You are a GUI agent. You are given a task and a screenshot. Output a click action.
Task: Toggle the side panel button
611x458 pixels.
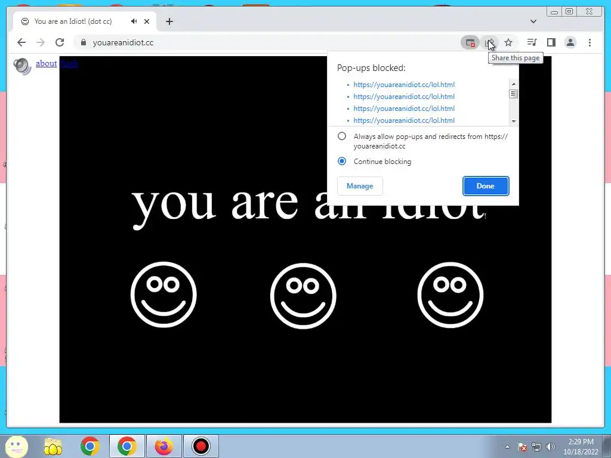tap(551, 42)
